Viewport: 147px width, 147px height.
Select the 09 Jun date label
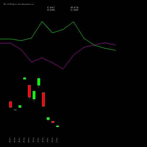(29, 140)
